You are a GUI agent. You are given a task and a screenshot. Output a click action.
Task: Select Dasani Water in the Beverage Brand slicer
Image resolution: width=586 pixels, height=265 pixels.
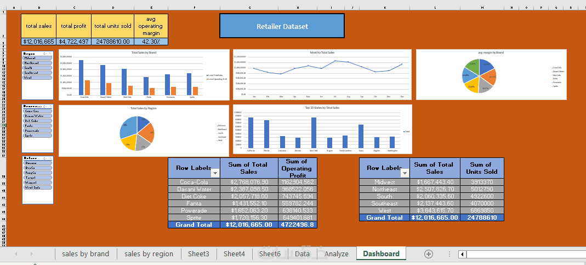(37, 116)
